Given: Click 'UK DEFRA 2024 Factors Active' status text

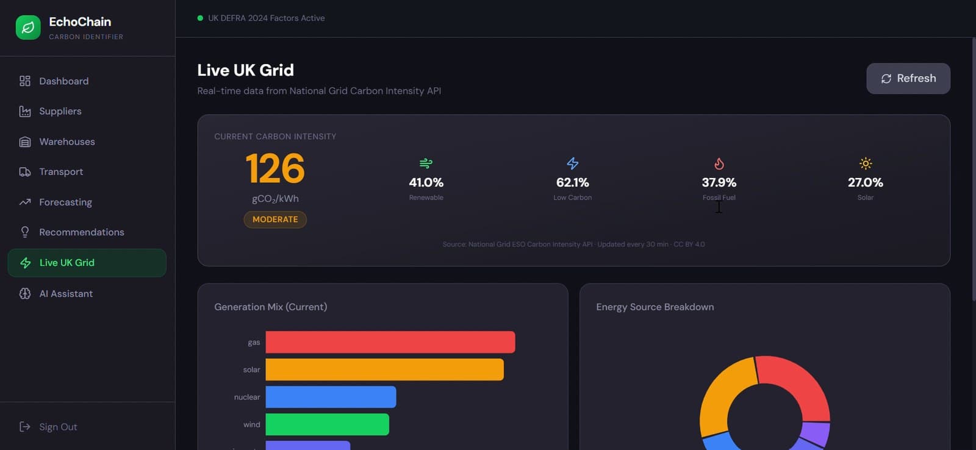Looking at the screenshot, I should (267, 18).
